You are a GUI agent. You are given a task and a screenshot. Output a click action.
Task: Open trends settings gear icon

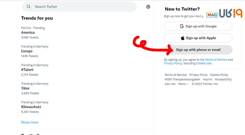(x=148, y=7)
